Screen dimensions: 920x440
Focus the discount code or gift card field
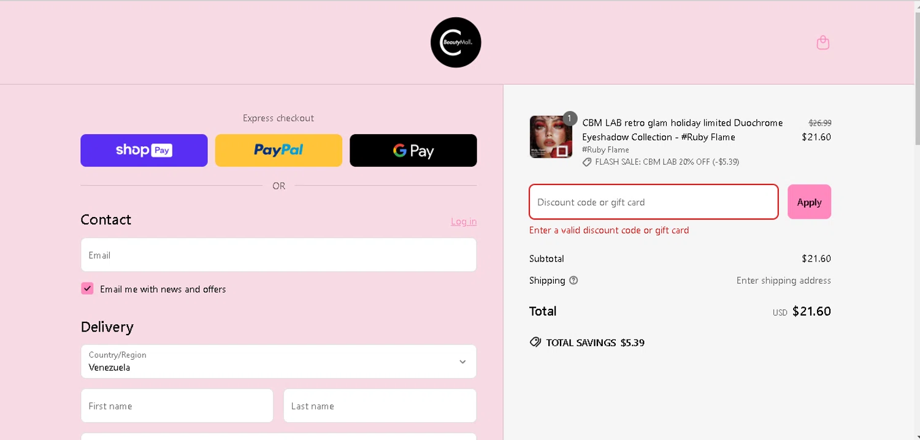click(x=654, y=202)
